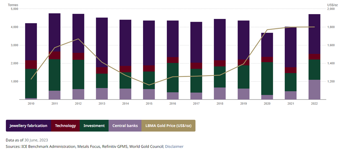Hide the LBMA Gold Price line via legend
The image size is (346, 155).
pyautogui.click(x=168, y=126)
